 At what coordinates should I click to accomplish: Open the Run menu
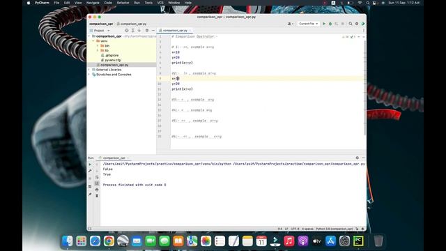pos(137,3)
